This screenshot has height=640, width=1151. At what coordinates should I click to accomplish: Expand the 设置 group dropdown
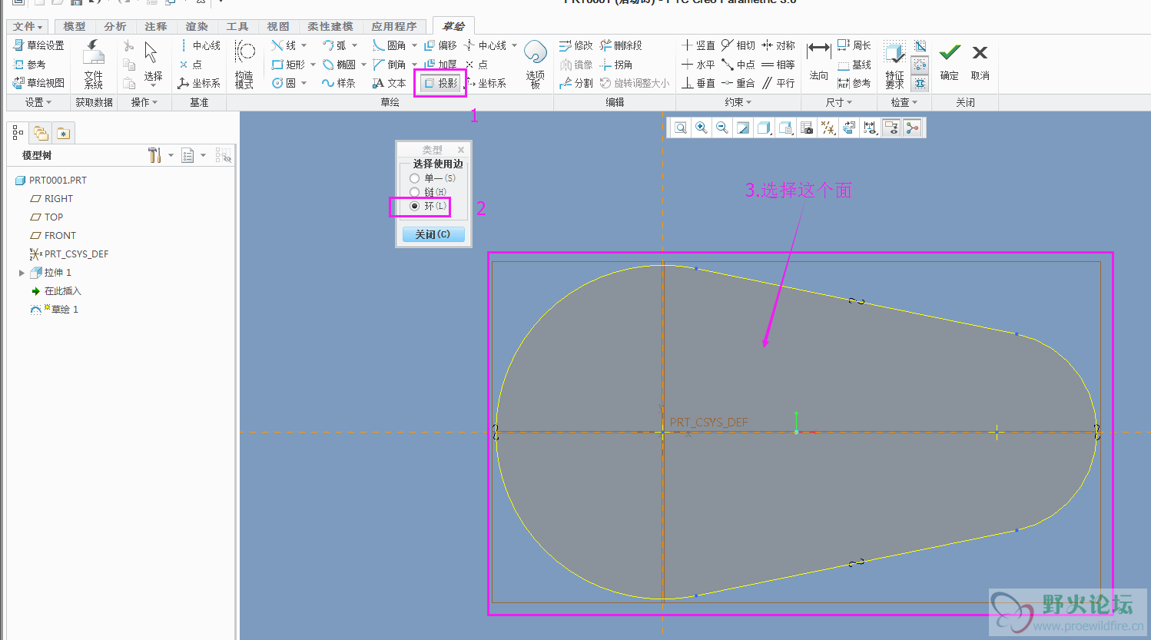click(38, 102)
